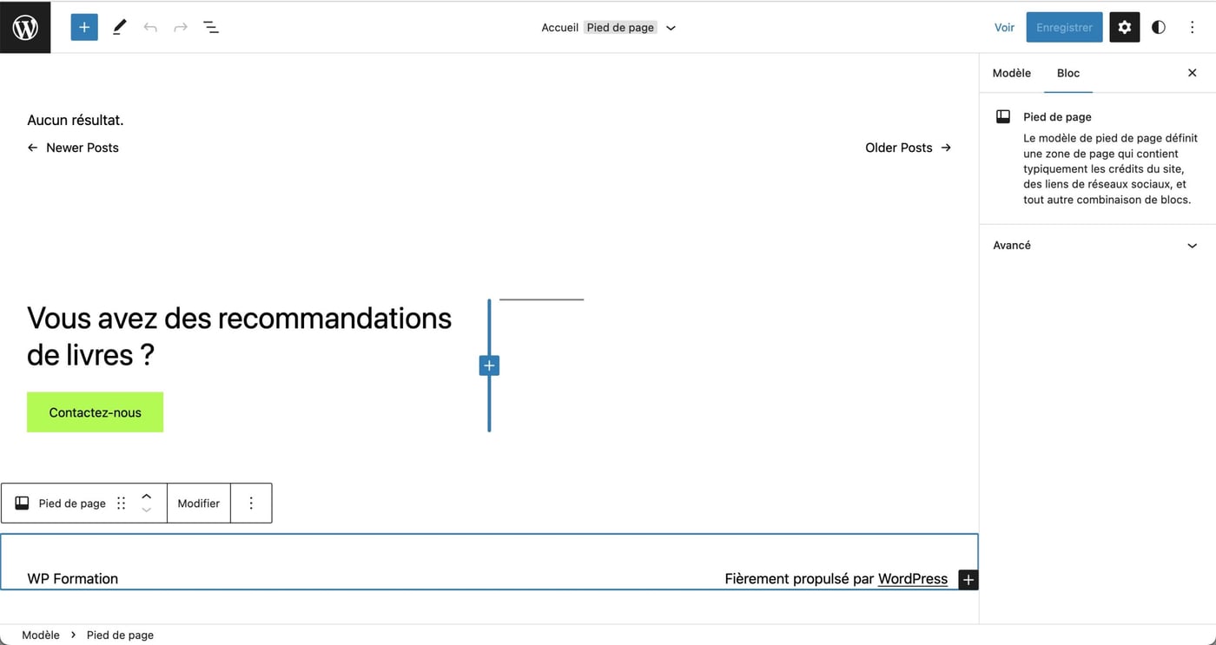Open the list view icon
The height and width of the screenshot is (645, 1216).
[x=211, y=27]
